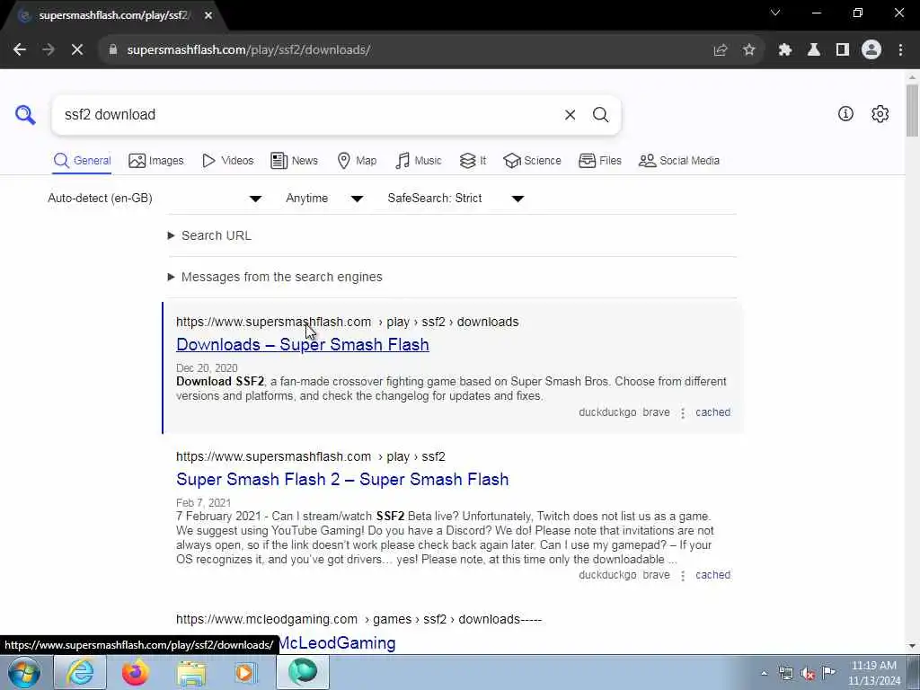The width and height of the screenshot is (920, 690).
Task: Open three-dot menu on Super Smash Flash 2 result
Action: 683,576
